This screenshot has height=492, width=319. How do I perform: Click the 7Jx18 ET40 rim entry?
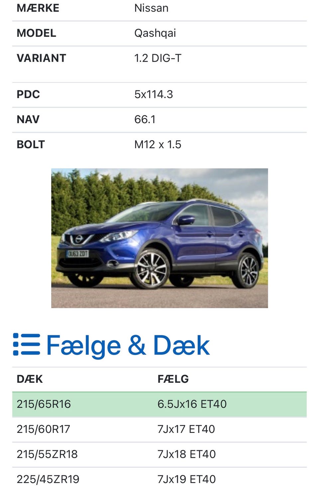tap(186, 454)
